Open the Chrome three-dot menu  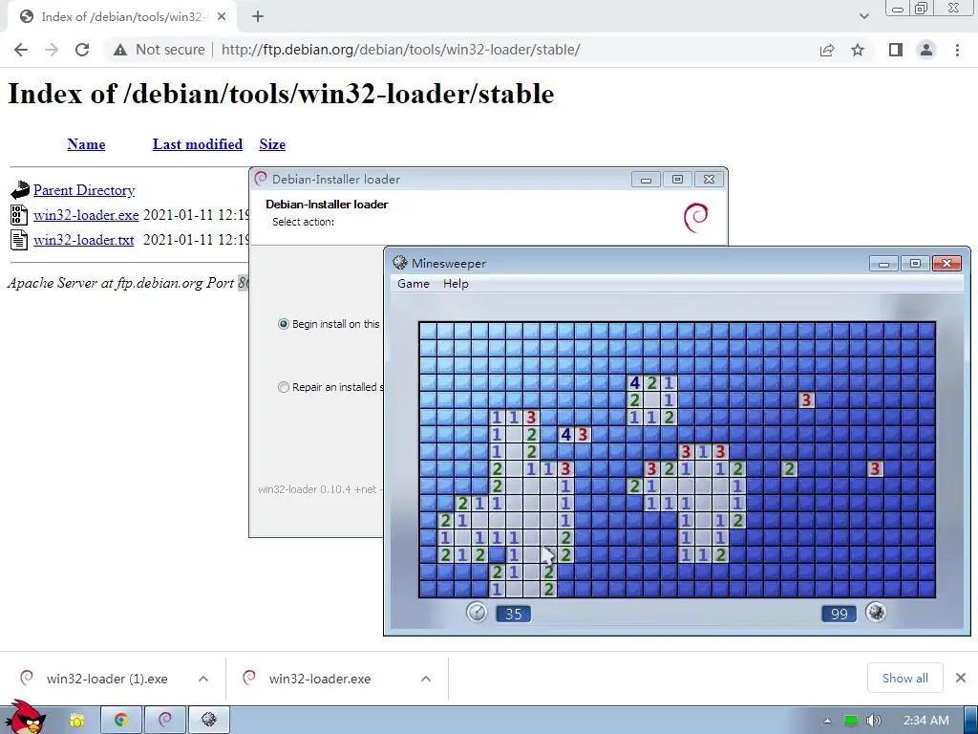[x=957, y=50]
